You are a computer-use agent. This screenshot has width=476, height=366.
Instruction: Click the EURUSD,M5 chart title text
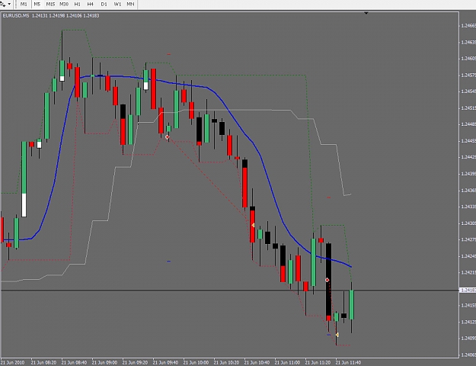click(16, 15)
